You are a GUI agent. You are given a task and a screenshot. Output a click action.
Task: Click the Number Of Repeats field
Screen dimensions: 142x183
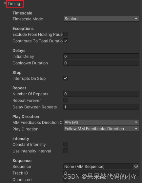101,94
